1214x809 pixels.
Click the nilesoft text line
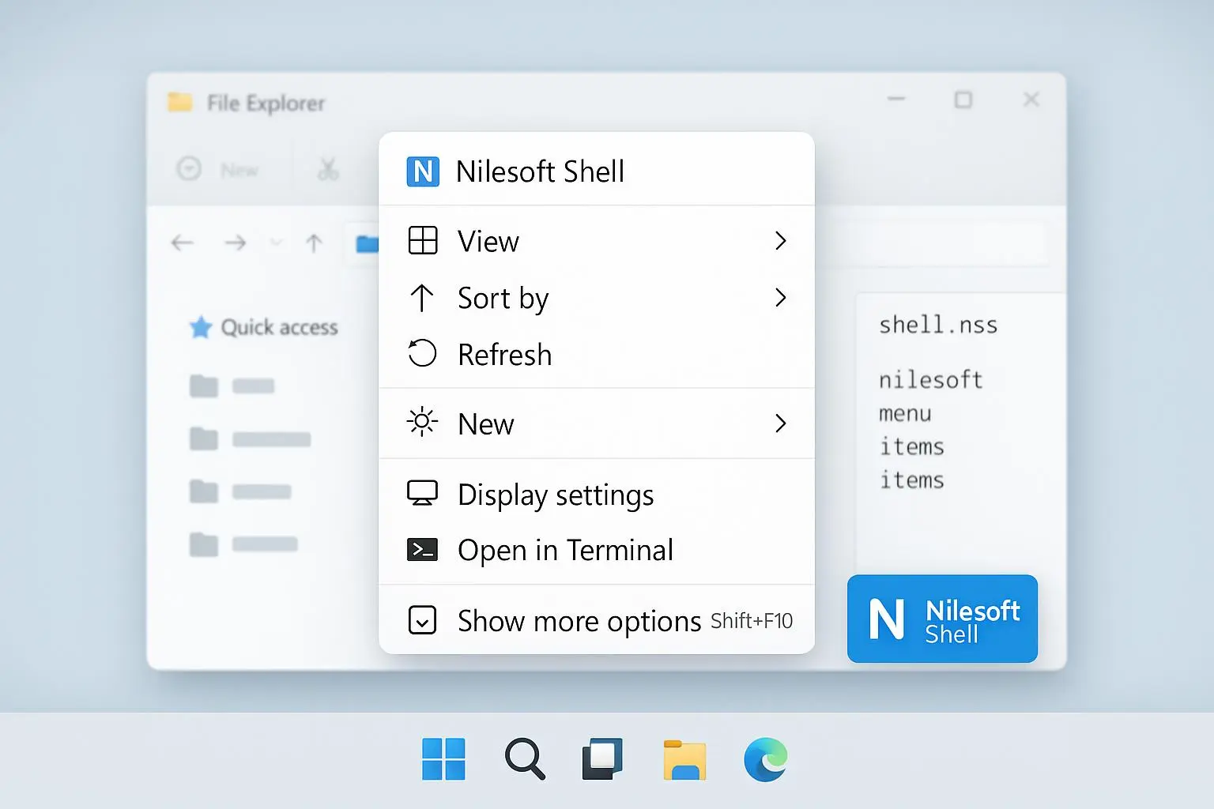pyautogui.click(x=930, y=380)
